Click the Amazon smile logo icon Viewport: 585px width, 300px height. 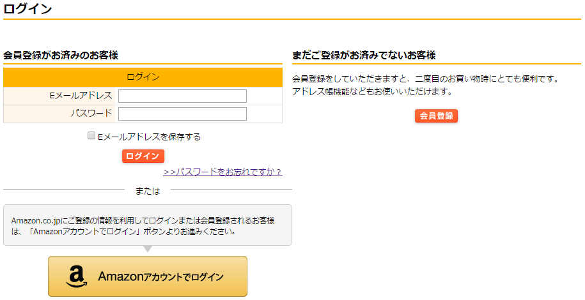click(x=76, y=276)
